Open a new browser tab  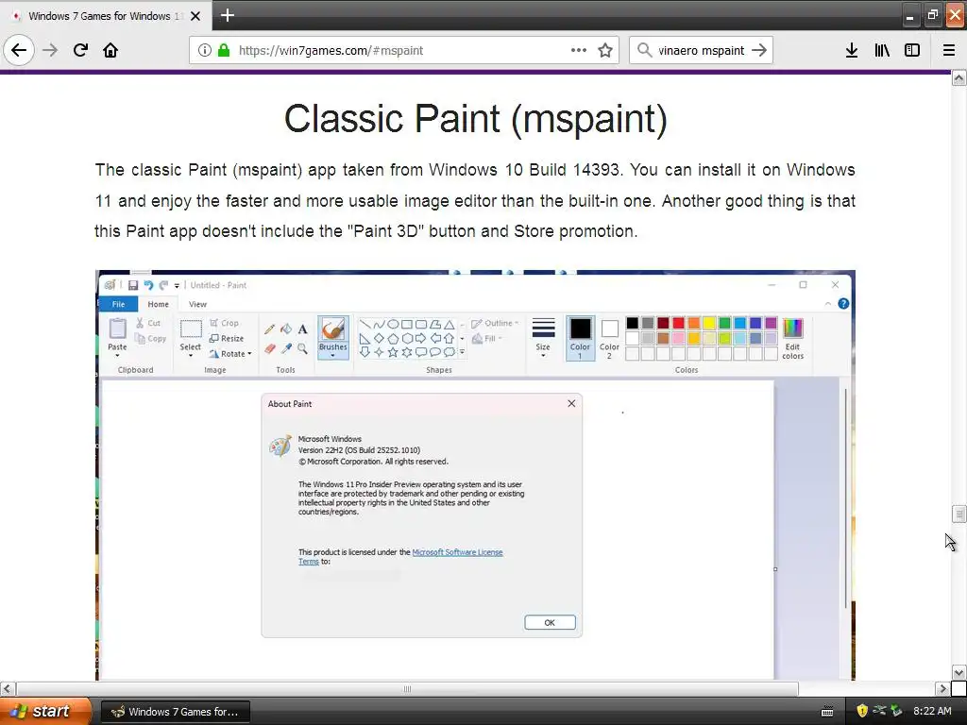[227, 15]
